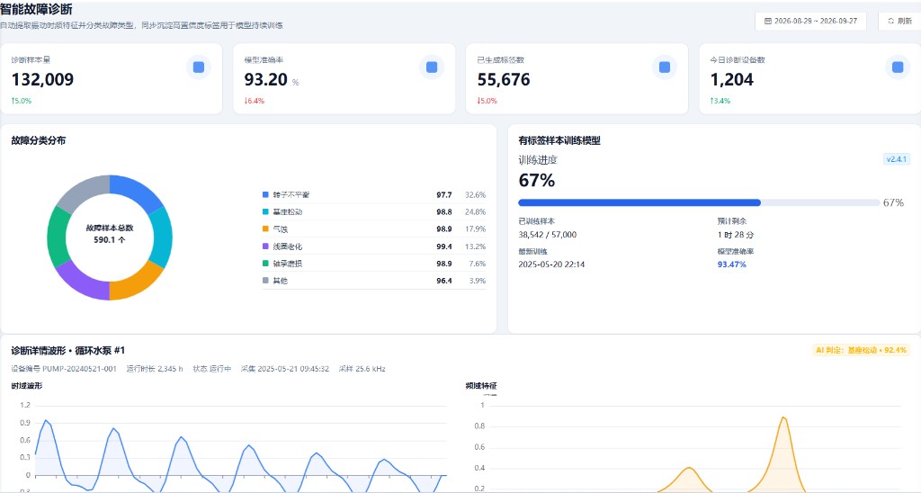Click the cyan color swatch beside 基座松动
Viewport: 921px width, 493px height.
pyautogui.click(x=265, y=211)
